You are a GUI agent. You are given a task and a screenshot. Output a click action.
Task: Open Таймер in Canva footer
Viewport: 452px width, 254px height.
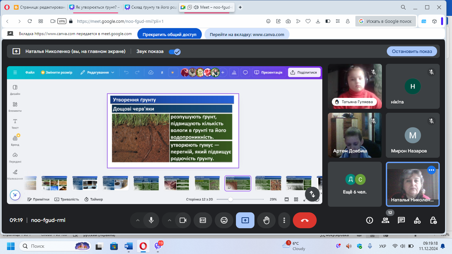click(93, 199)
